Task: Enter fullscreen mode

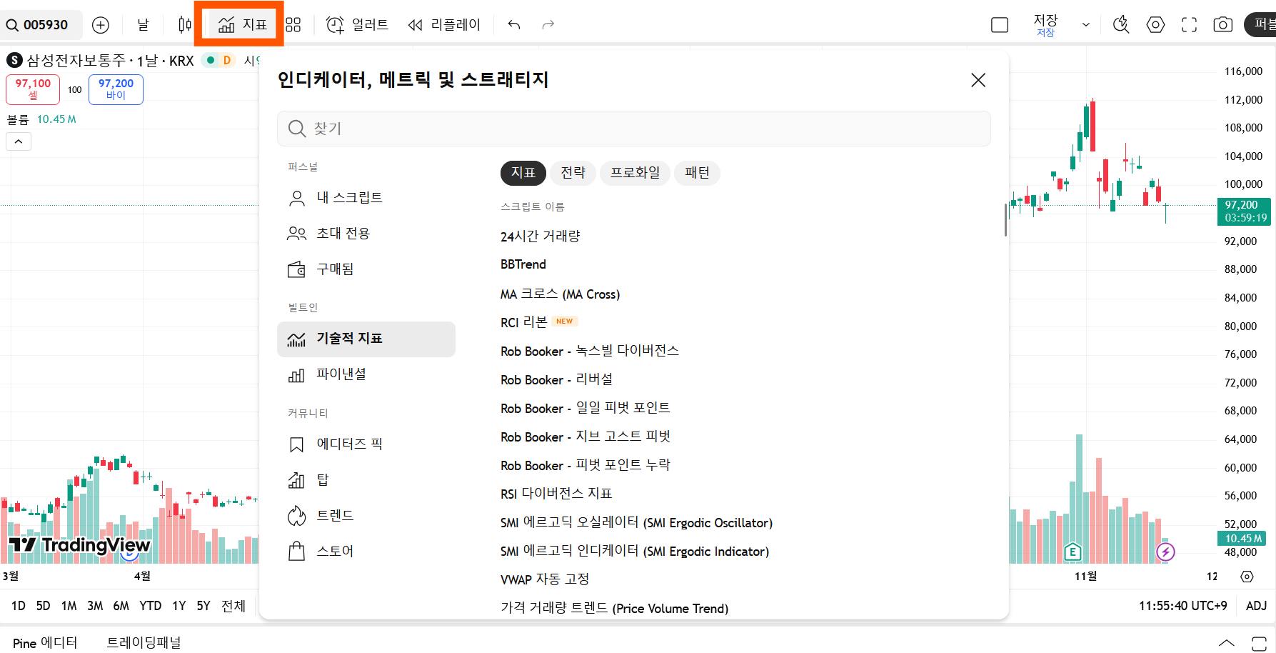Action: click(1189, 25)
